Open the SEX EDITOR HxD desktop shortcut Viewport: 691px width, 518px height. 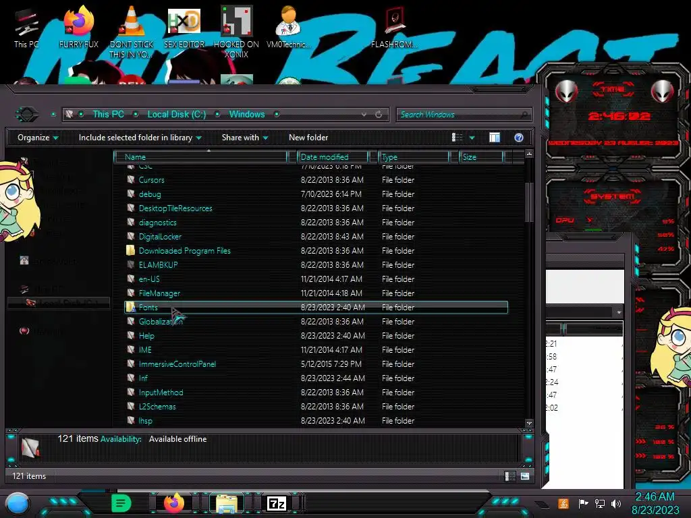coord(184,28)
